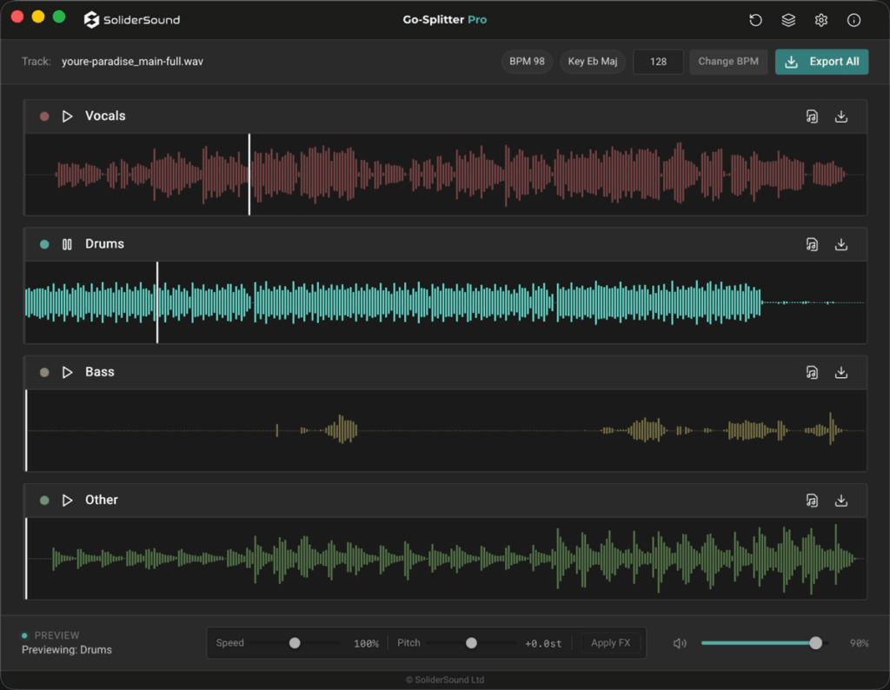Click the 90% volume value
This screenshot has height=690, width=890.
859,643
